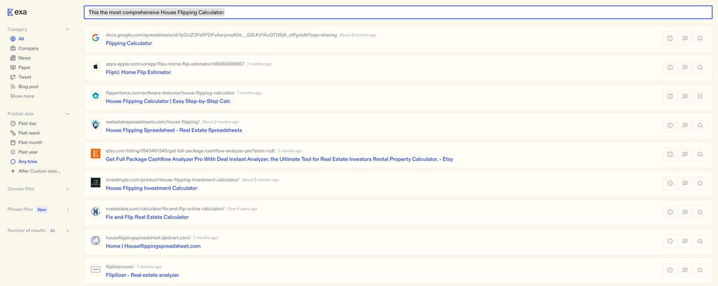Open chat icon on nvestalabs.com result

tap(684, 212)
